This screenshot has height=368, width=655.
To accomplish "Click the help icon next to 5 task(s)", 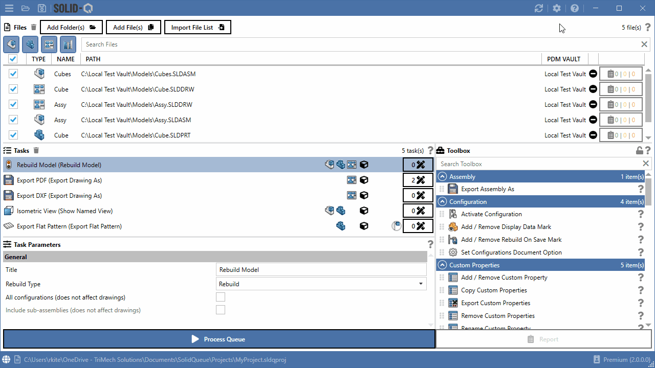I will (x=430, y=150).
